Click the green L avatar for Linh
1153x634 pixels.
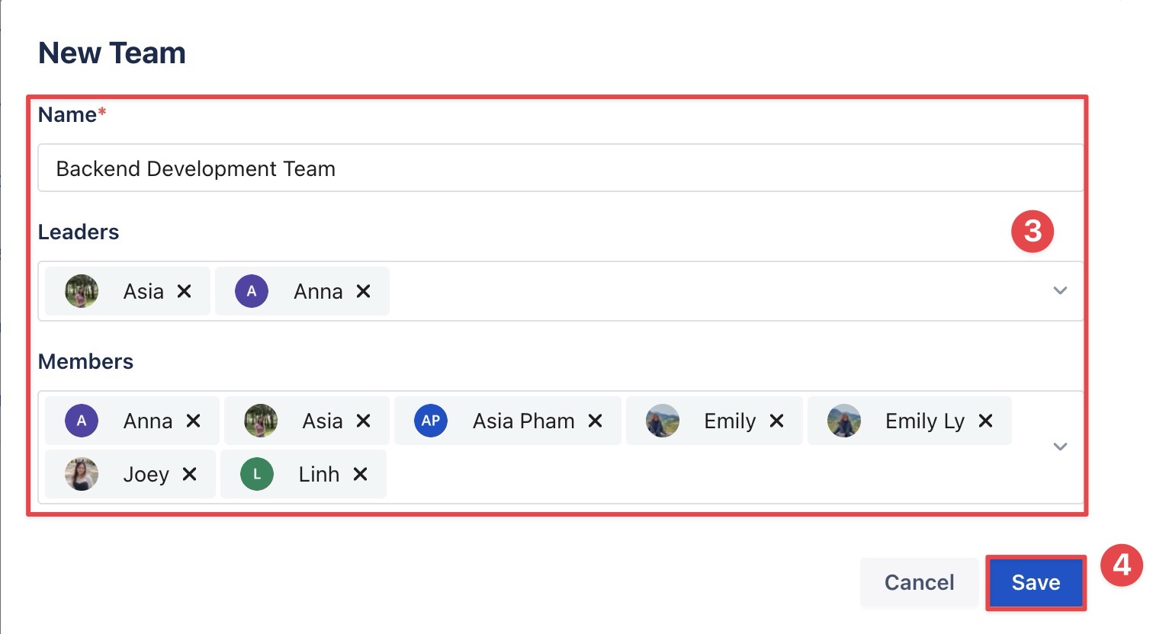(x=257, y=474)
